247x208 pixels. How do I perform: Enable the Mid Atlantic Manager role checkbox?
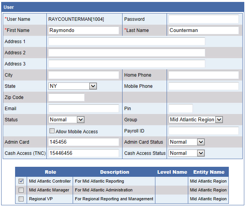point(21,190)
